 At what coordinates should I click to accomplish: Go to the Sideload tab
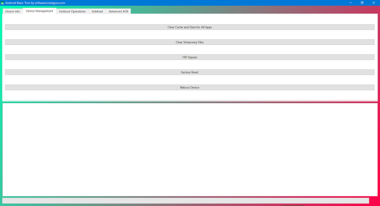click(97, 11)
